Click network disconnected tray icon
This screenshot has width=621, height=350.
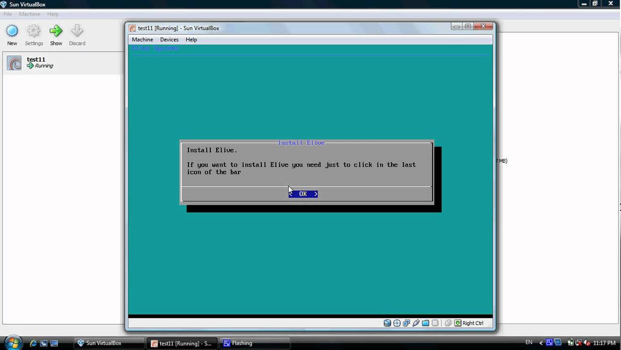[579, 343]
